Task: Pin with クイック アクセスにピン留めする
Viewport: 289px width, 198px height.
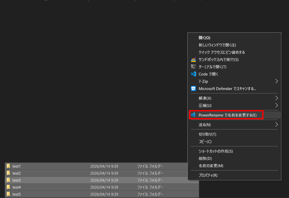Action: click(222, 52)
